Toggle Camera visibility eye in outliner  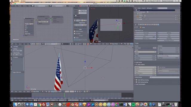(176, 16)
